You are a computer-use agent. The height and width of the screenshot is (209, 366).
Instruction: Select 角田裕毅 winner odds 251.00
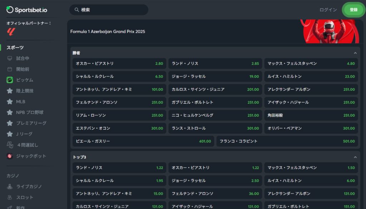click(311, 115)
